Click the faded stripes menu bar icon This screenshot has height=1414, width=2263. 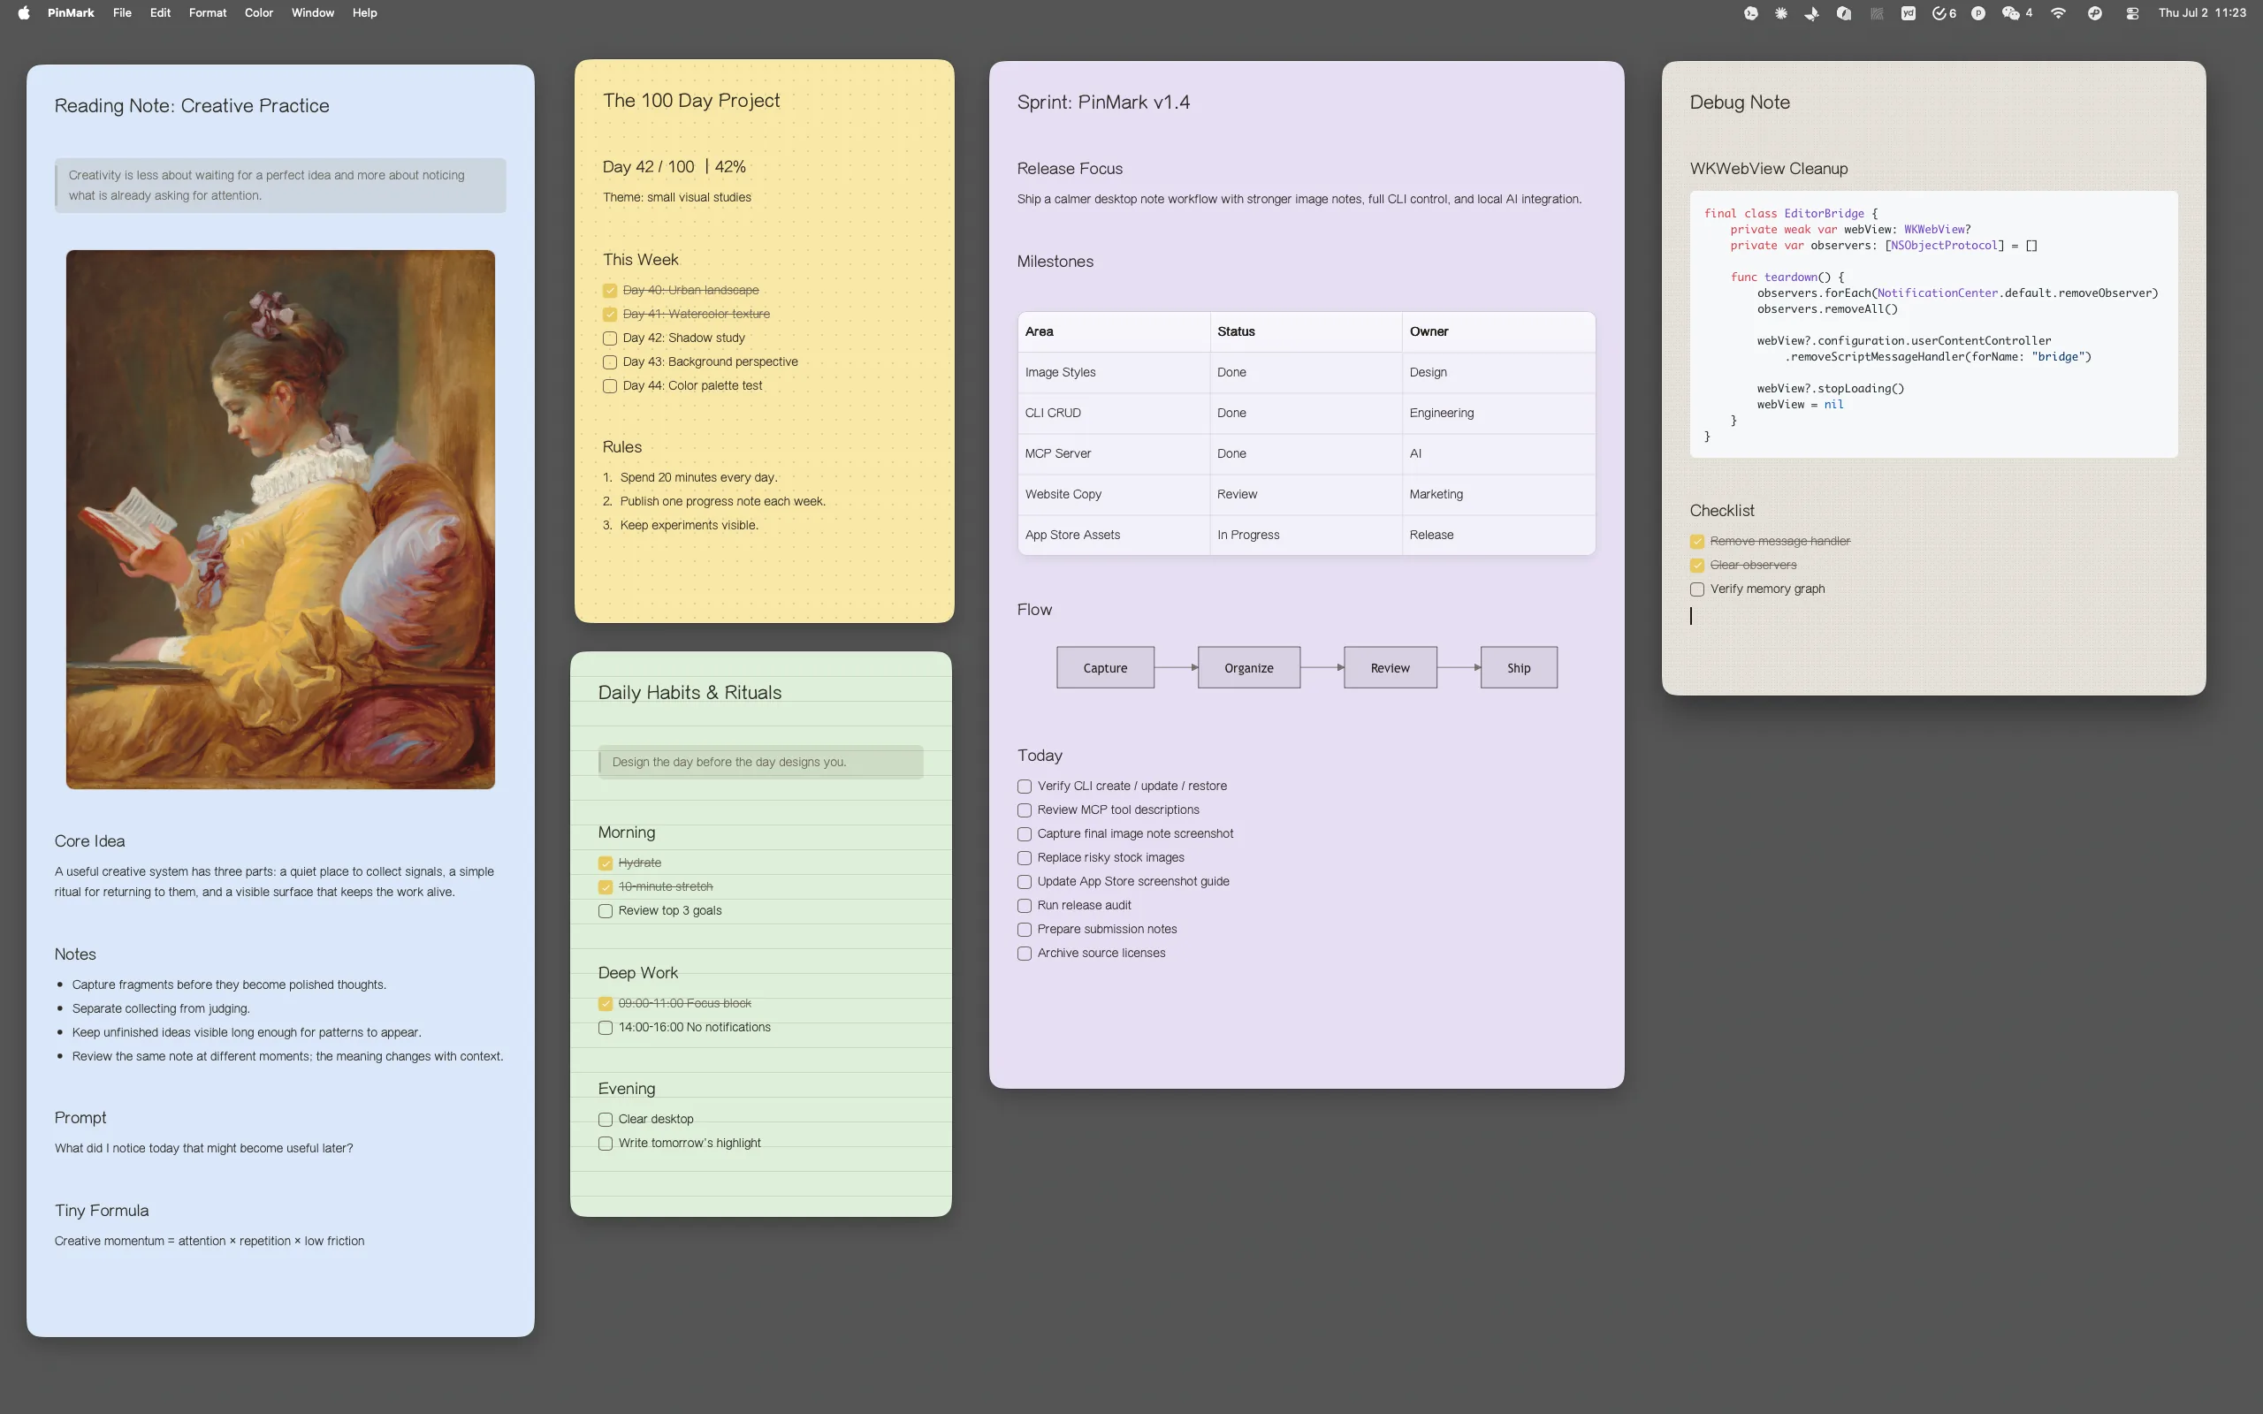(1876, 13)
